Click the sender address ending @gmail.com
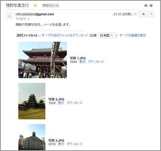The height and width of the screenshot is (151, 161). point(35,14)
